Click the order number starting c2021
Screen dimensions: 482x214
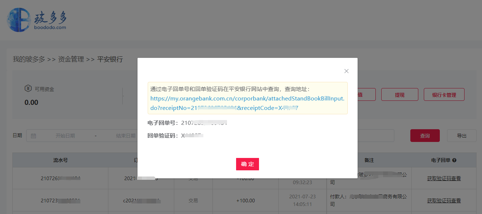tap(142, 201)
